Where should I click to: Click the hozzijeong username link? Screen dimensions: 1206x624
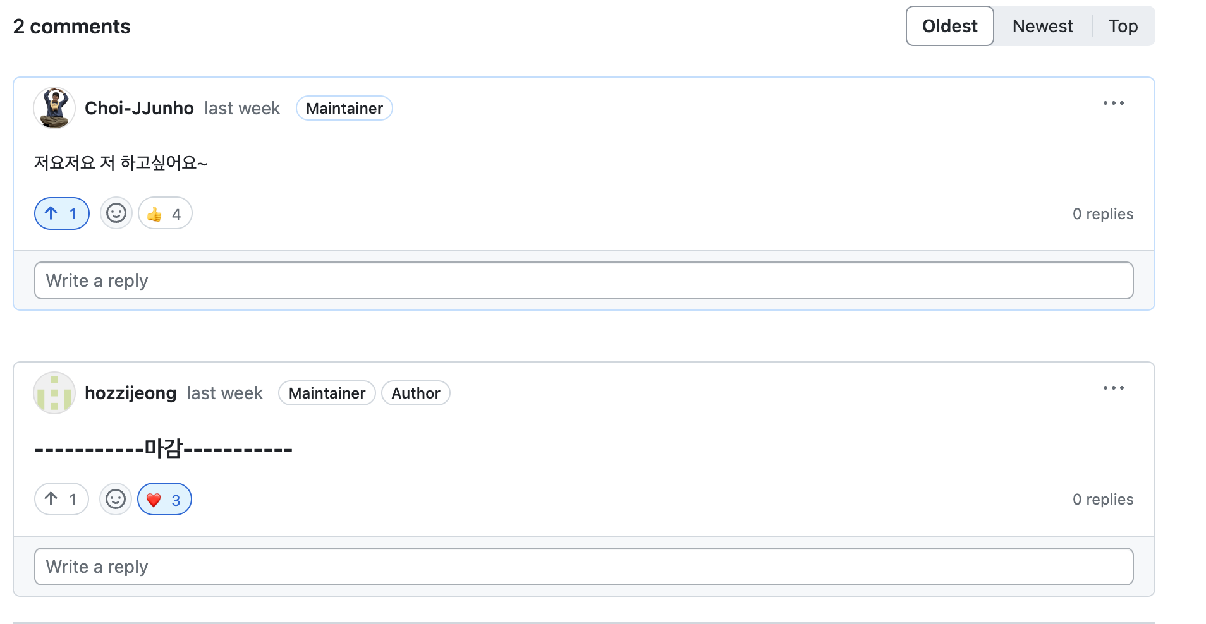click(130, 393)
